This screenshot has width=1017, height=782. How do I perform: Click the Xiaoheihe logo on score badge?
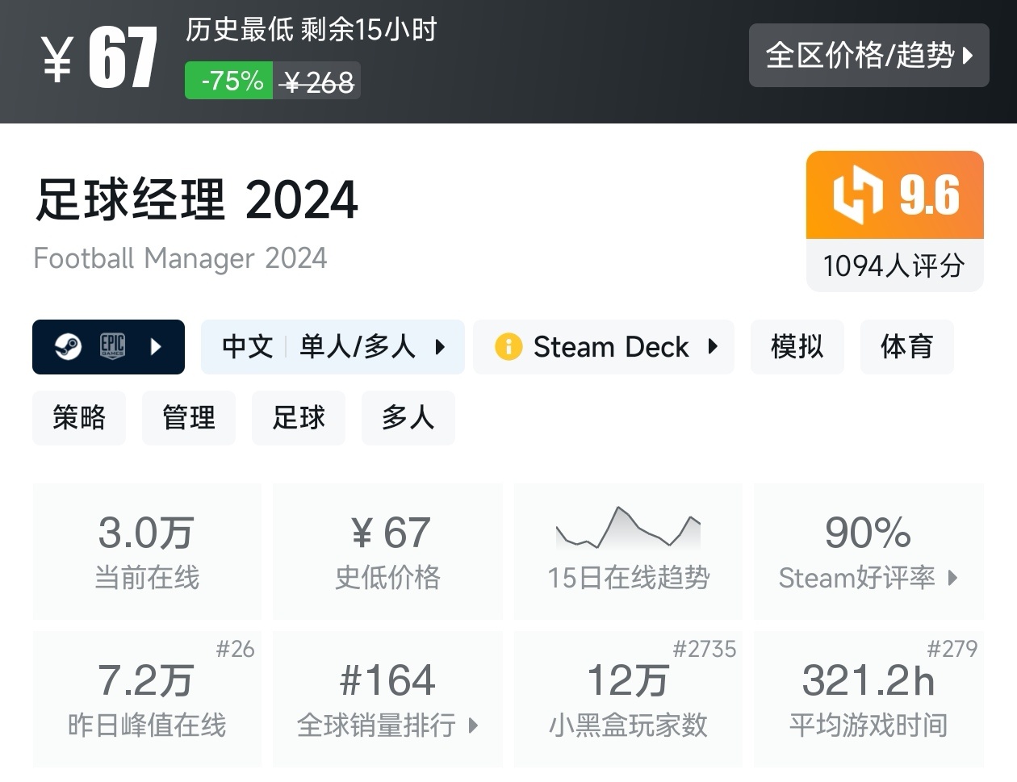click(x=857, y=194)
